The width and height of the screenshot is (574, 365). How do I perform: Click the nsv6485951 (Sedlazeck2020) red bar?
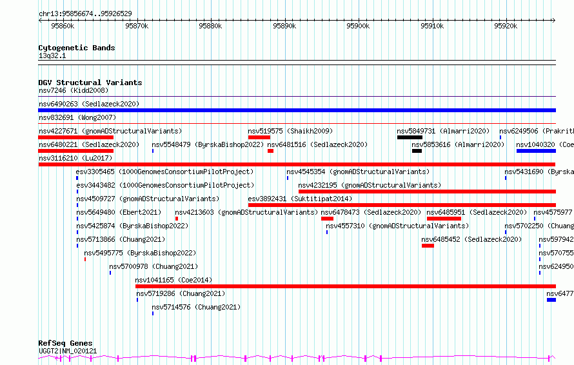tap(444, 219)
